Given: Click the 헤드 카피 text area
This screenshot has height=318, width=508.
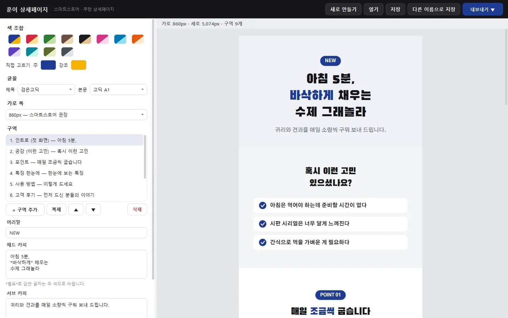Looking at the screenshot, I should [76, 264].
